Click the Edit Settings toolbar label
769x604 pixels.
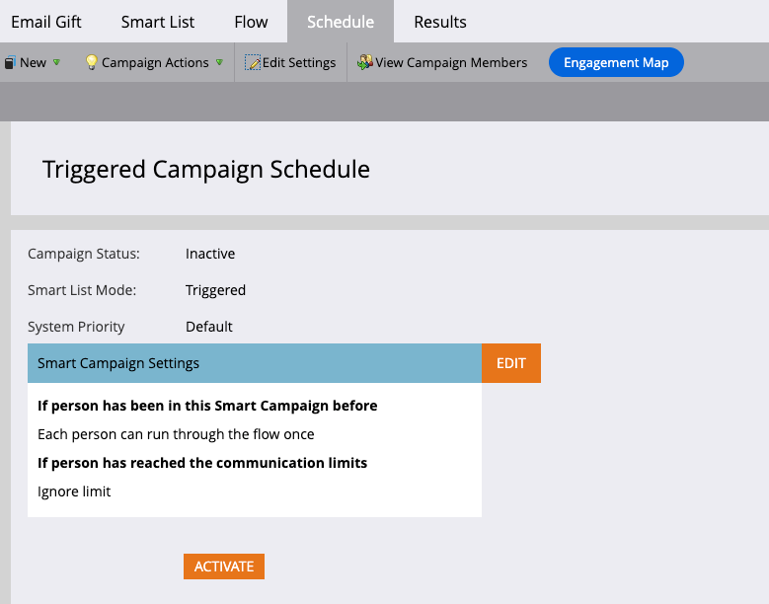pos(299,63)
